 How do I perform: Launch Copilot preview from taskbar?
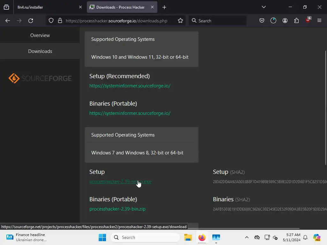point(317,237)
